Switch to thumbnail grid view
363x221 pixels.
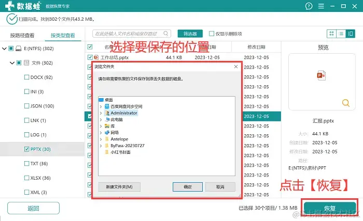[x=331, y=34]
